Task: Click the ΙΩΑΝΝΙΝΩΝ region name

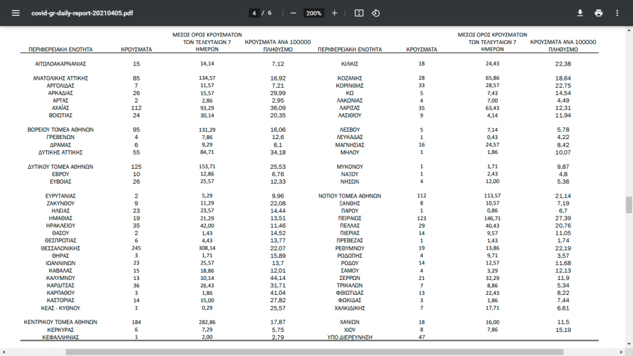Action: pos(61,263)
